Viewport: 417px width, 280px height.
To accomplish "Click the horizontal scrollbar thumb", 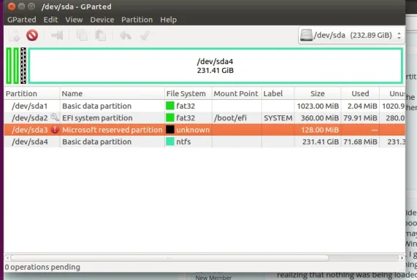I will coord(169,258).
